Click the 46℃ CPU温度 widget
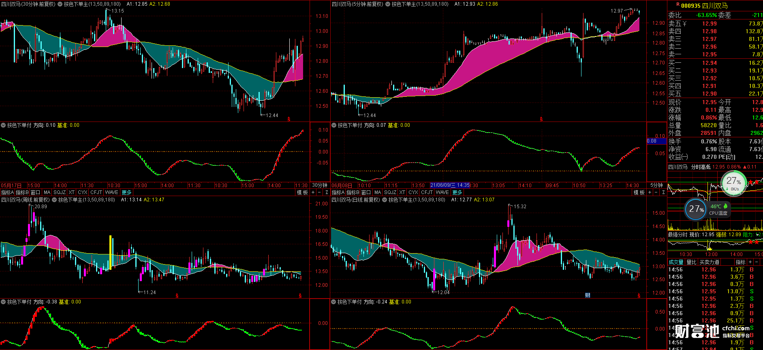Viewport: 763px width, 350px height. pos(719,209)
